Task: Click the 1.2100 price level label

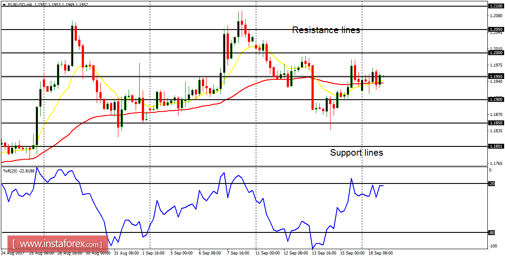Action: point(496,7)
